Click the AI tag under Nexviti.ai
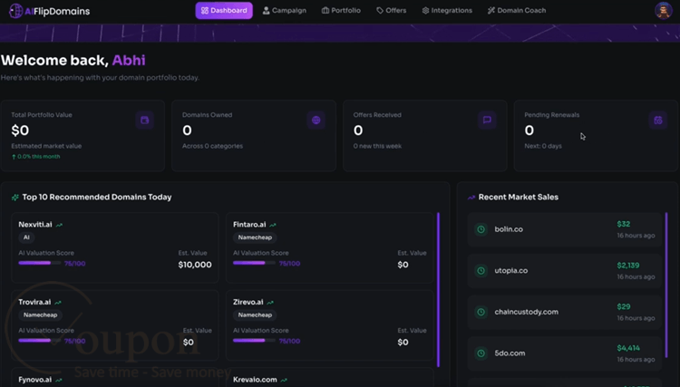The height and width of the screenshot is (387, 680). coord(26,237)
